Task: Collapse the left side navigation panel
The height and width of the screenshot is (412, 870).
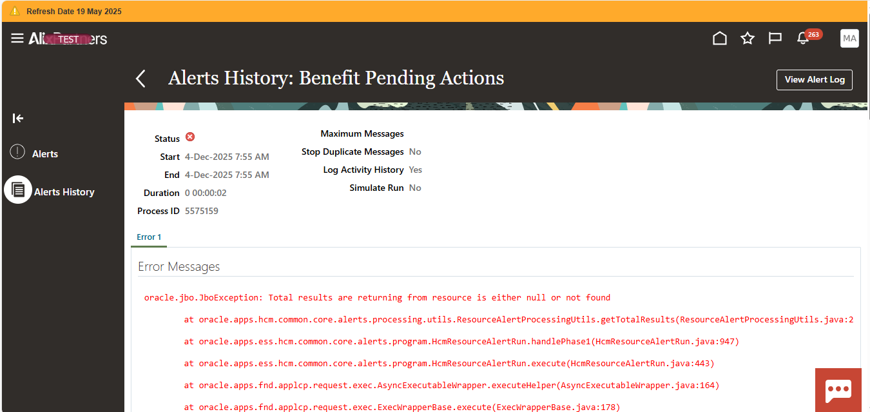Action: coord(18,118)
